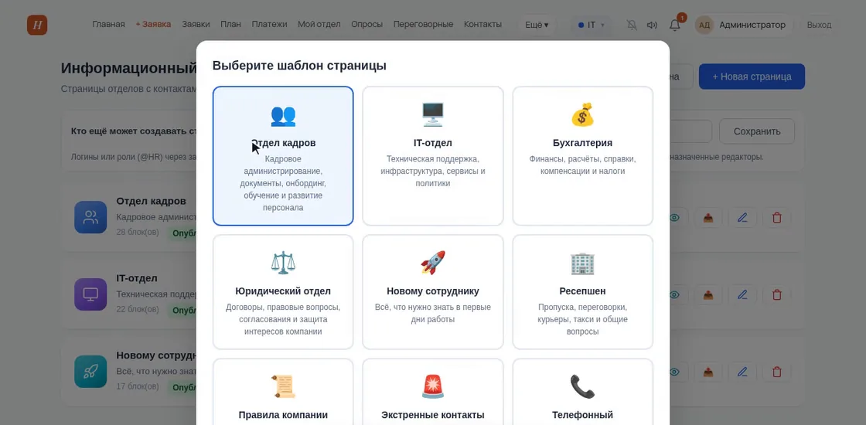Image resolution: width=866 pixels, height=425 pixels.
Task: Open the Ещё dropdown menu
Action: tap(537, 25)
